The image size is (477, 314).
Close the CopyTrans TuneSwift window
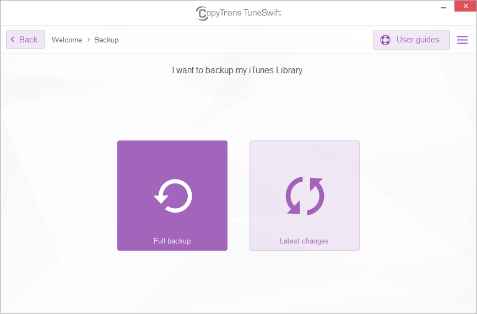(x=465, y=6)
